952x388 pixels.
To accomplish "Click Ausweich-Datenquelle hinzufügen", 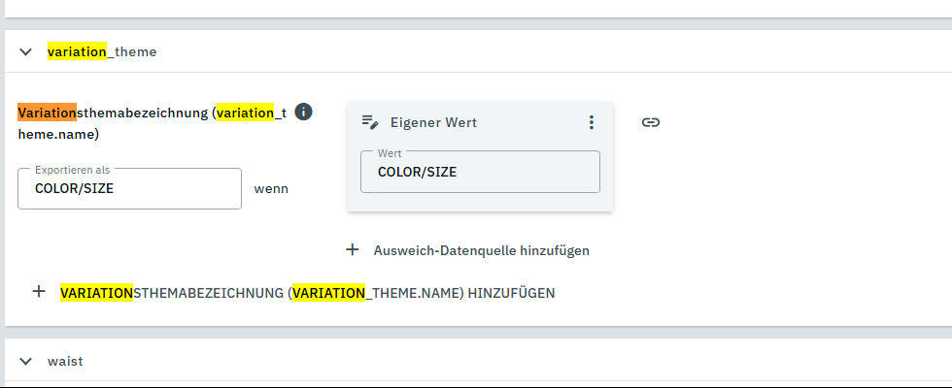I will point(481,250).
